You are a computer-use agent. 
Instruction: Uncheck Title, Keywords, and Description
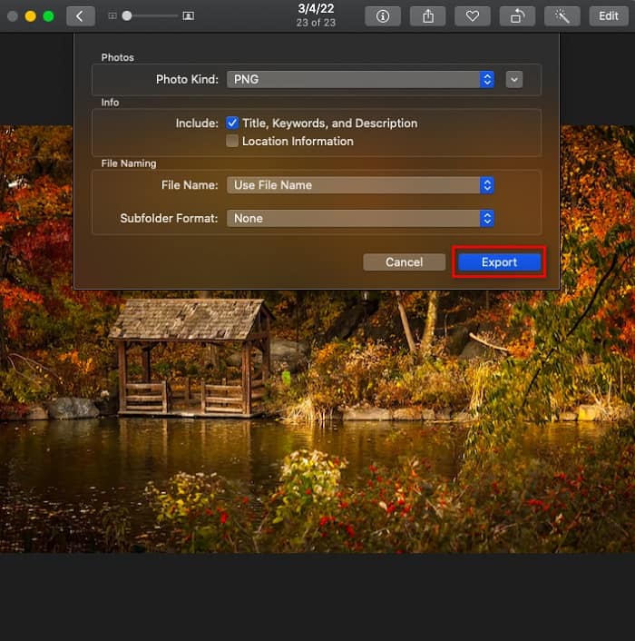tap(233, 123)
